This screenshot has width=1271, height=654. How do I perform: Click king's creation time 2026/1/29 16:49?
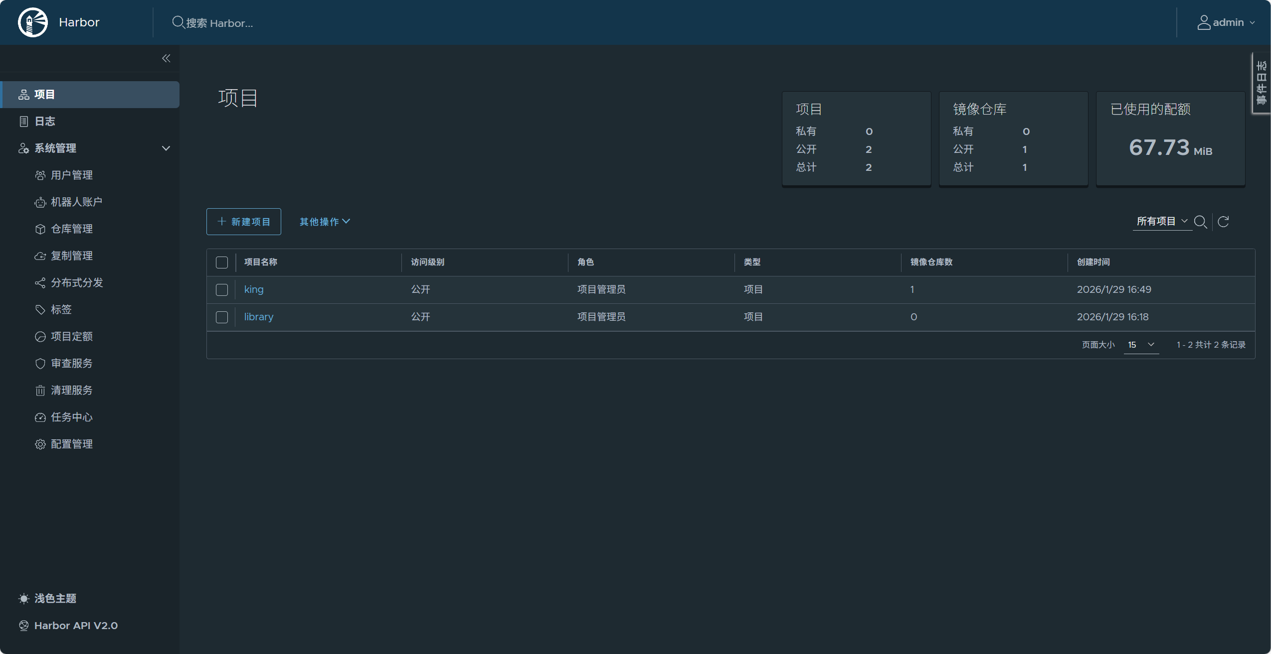coord(1114,289)
